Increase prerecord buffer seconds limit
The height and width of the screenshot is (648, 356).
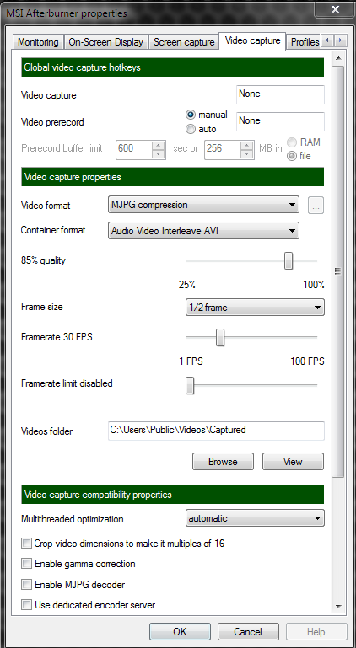pyautogui.click(x=159, y=144)
